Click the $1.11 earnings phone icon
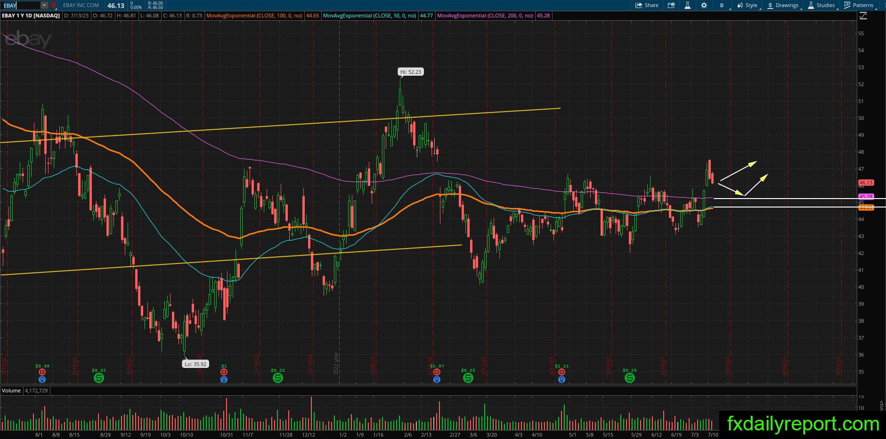This screenshot has width=886, height=439. click(x=561, y=372)
